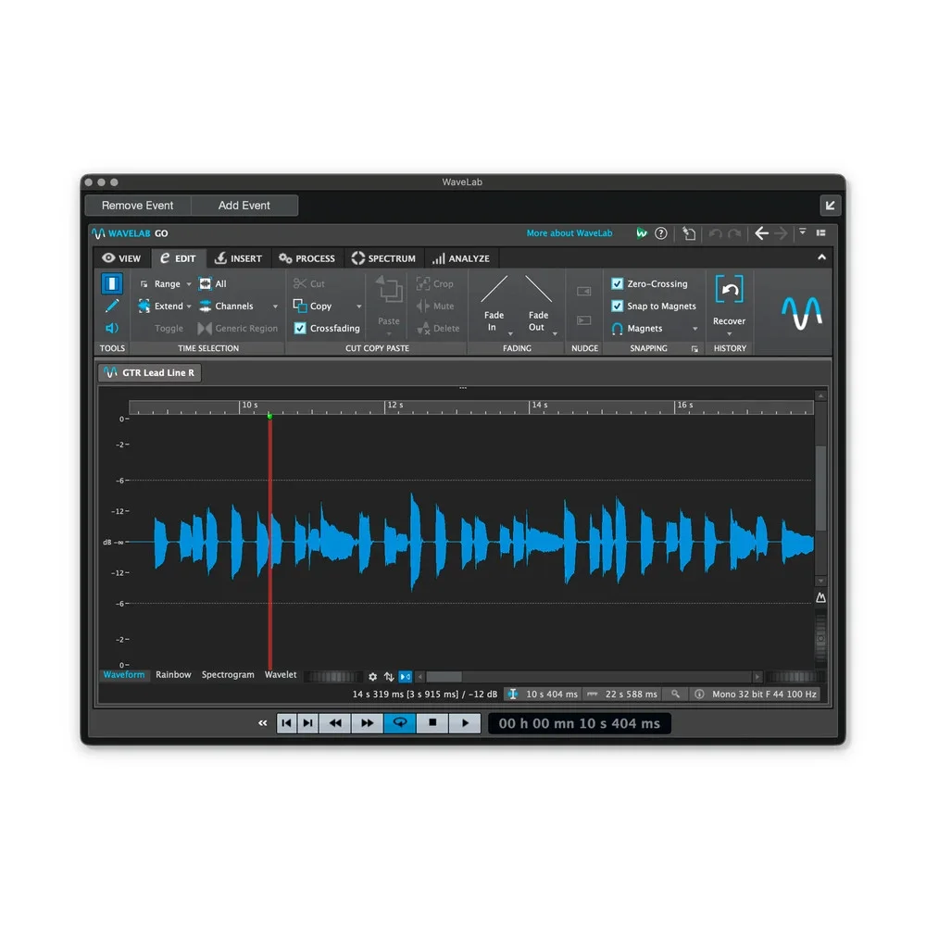
Task: Open the Insert tab
Action: click(238, 258)
